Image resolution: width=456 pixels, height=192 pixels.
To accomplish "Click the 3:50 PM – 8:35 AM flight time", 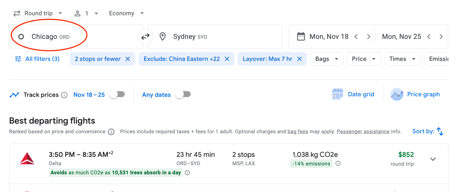I will [81, 154].
